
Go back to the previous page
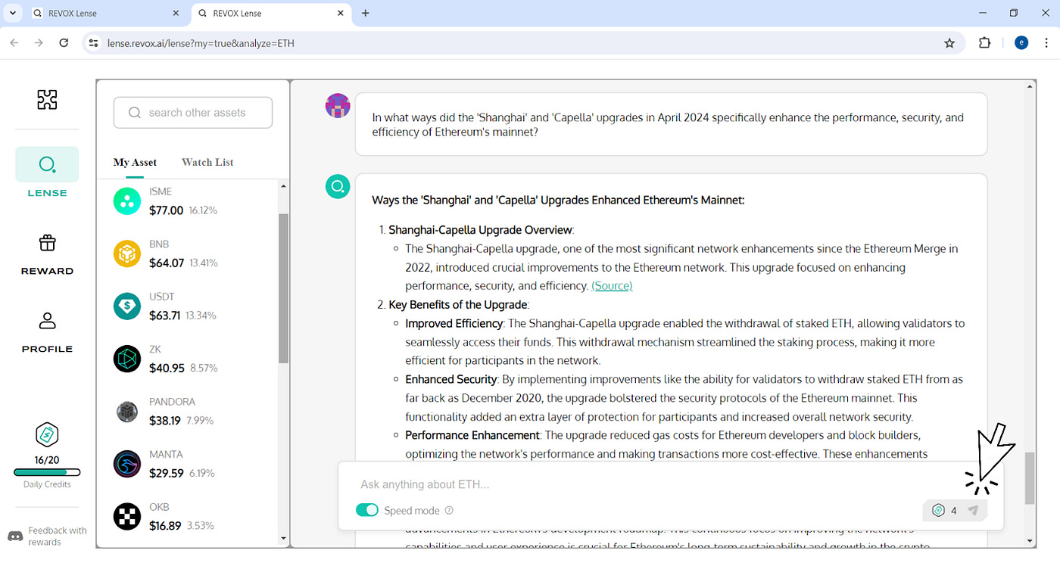[x=14, y=43]
